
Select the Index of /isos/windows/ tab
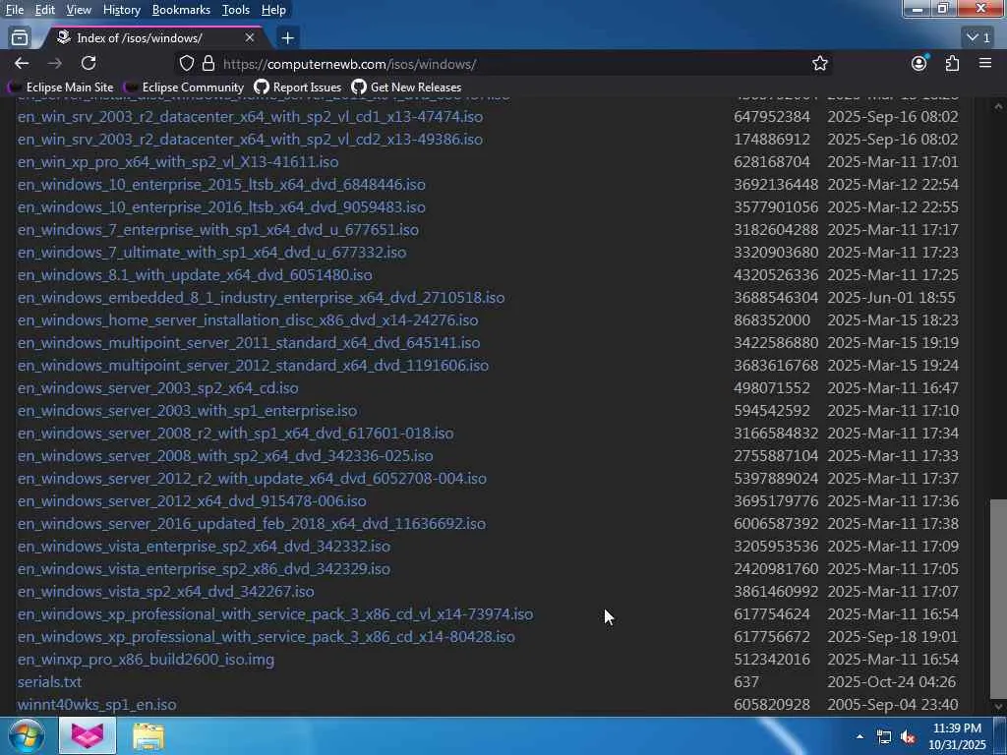[152, 38]
